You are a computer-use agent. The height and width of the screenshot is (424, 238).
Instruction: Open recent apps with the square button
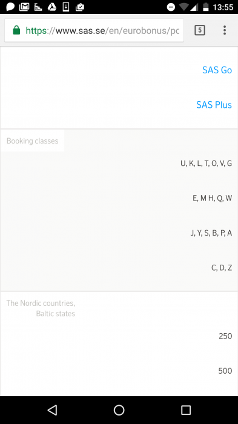(186, 410)
